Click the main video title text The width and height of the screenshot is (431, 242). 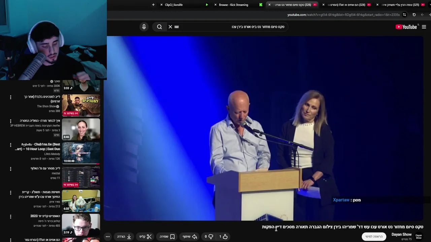[342, 227]
